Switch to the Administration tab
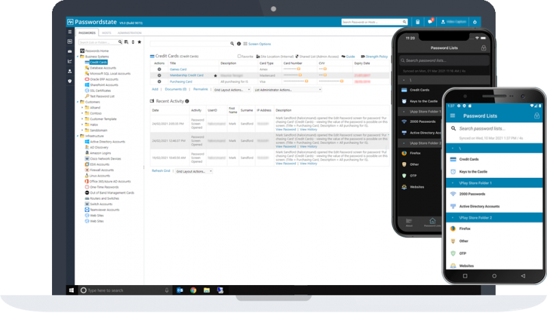Viewport: 547px width, 313px height. coord(129,33)
